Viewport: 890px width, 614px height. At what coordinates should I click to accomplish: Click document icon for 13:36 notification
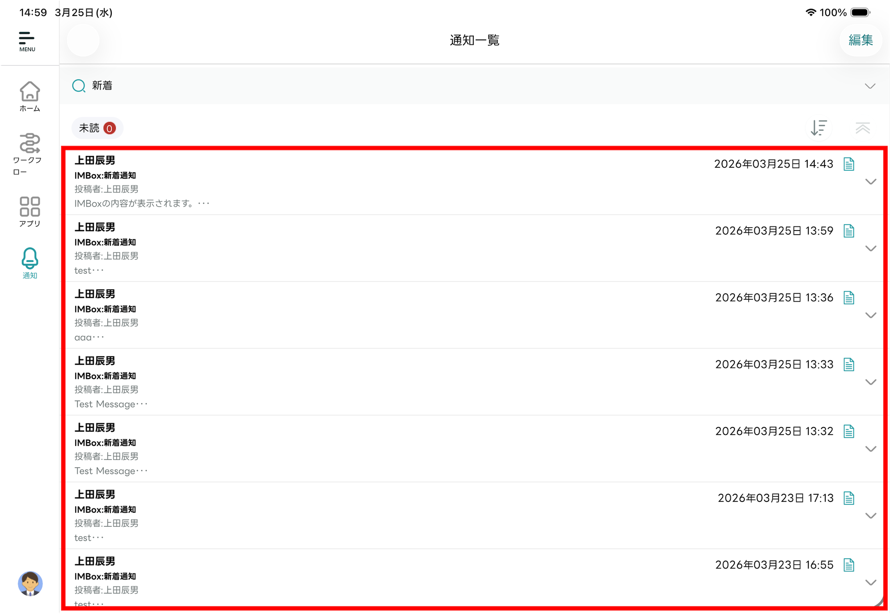849,297
